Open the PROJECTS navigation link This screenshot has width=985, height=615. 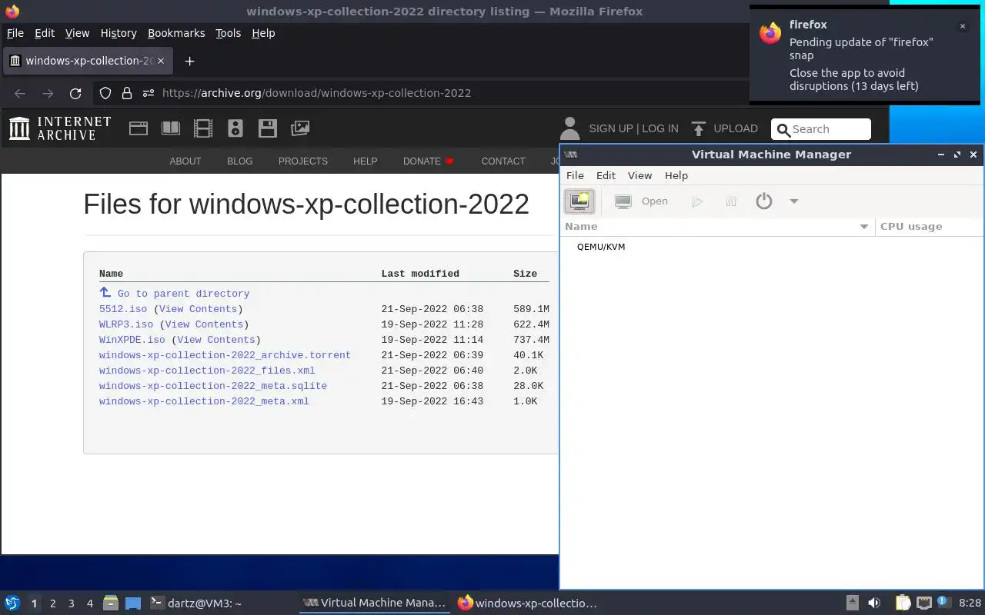(303, 161)
